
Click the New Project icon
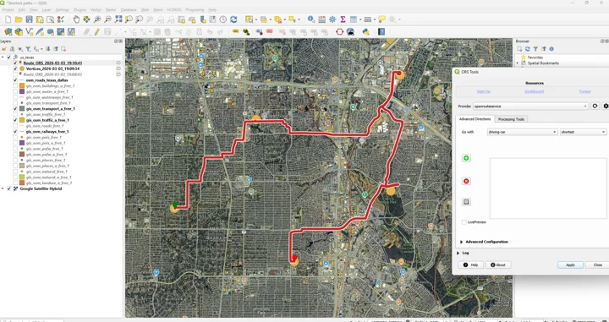click(x=8, y=19)
